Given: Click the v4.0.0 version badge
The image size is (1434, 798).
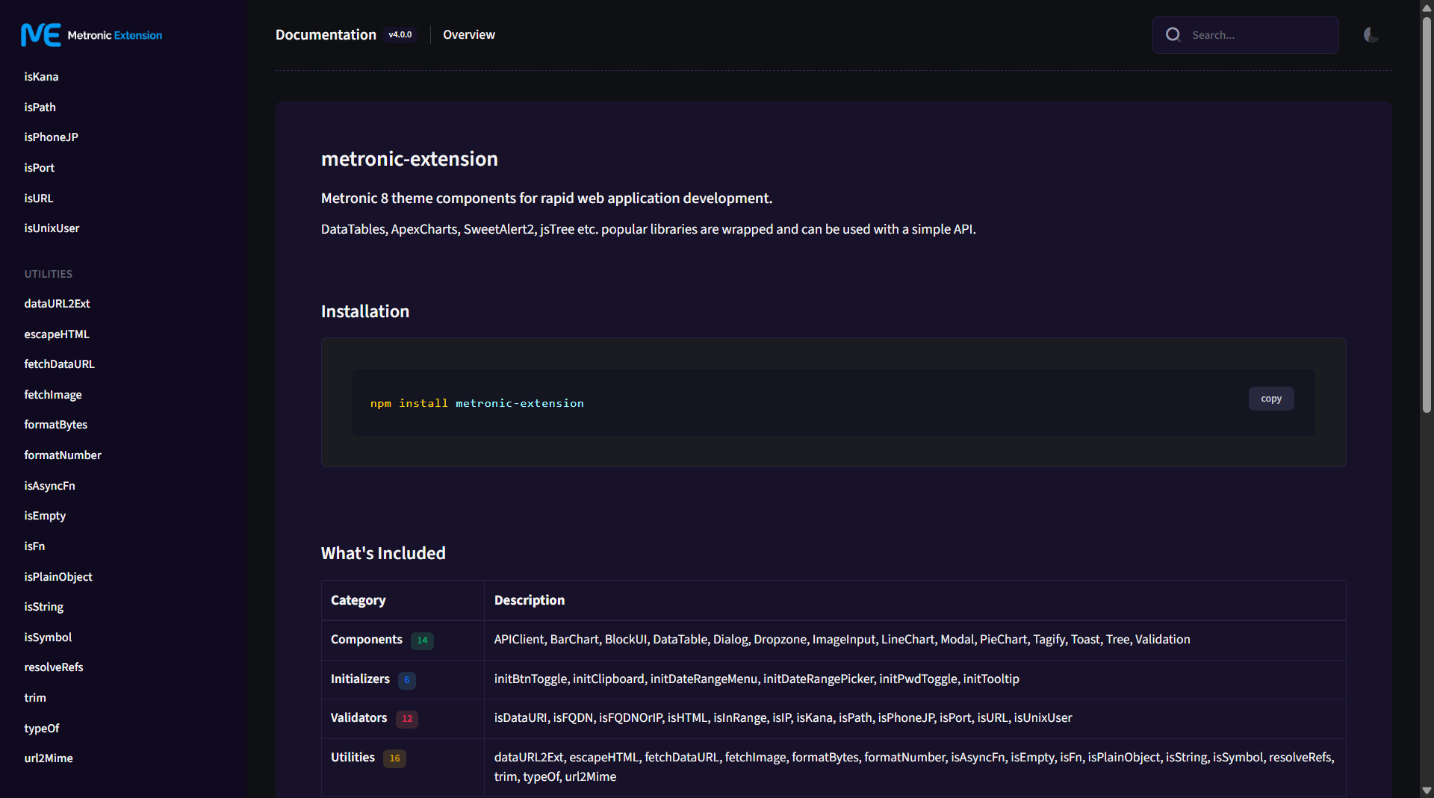Looking at the screenshot, I should [400, 34].
